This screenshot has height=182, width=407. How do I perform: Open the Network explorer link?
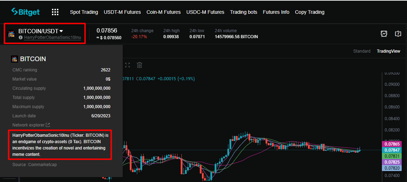(31, 125)
